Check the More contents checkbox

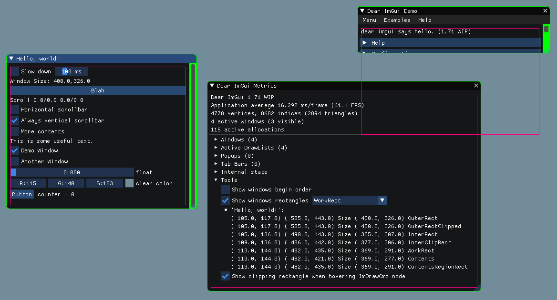pos(14,131)
